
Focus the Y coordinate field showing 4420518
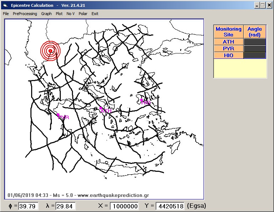170,206
